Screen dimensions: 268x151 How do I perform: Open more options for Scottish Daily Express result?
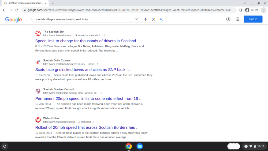(x=97, y=64)
